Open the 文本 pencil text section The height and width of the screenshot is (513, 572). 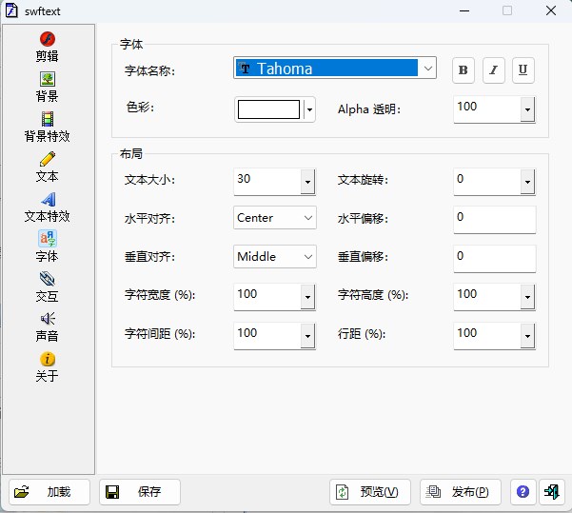coord(47,167)
